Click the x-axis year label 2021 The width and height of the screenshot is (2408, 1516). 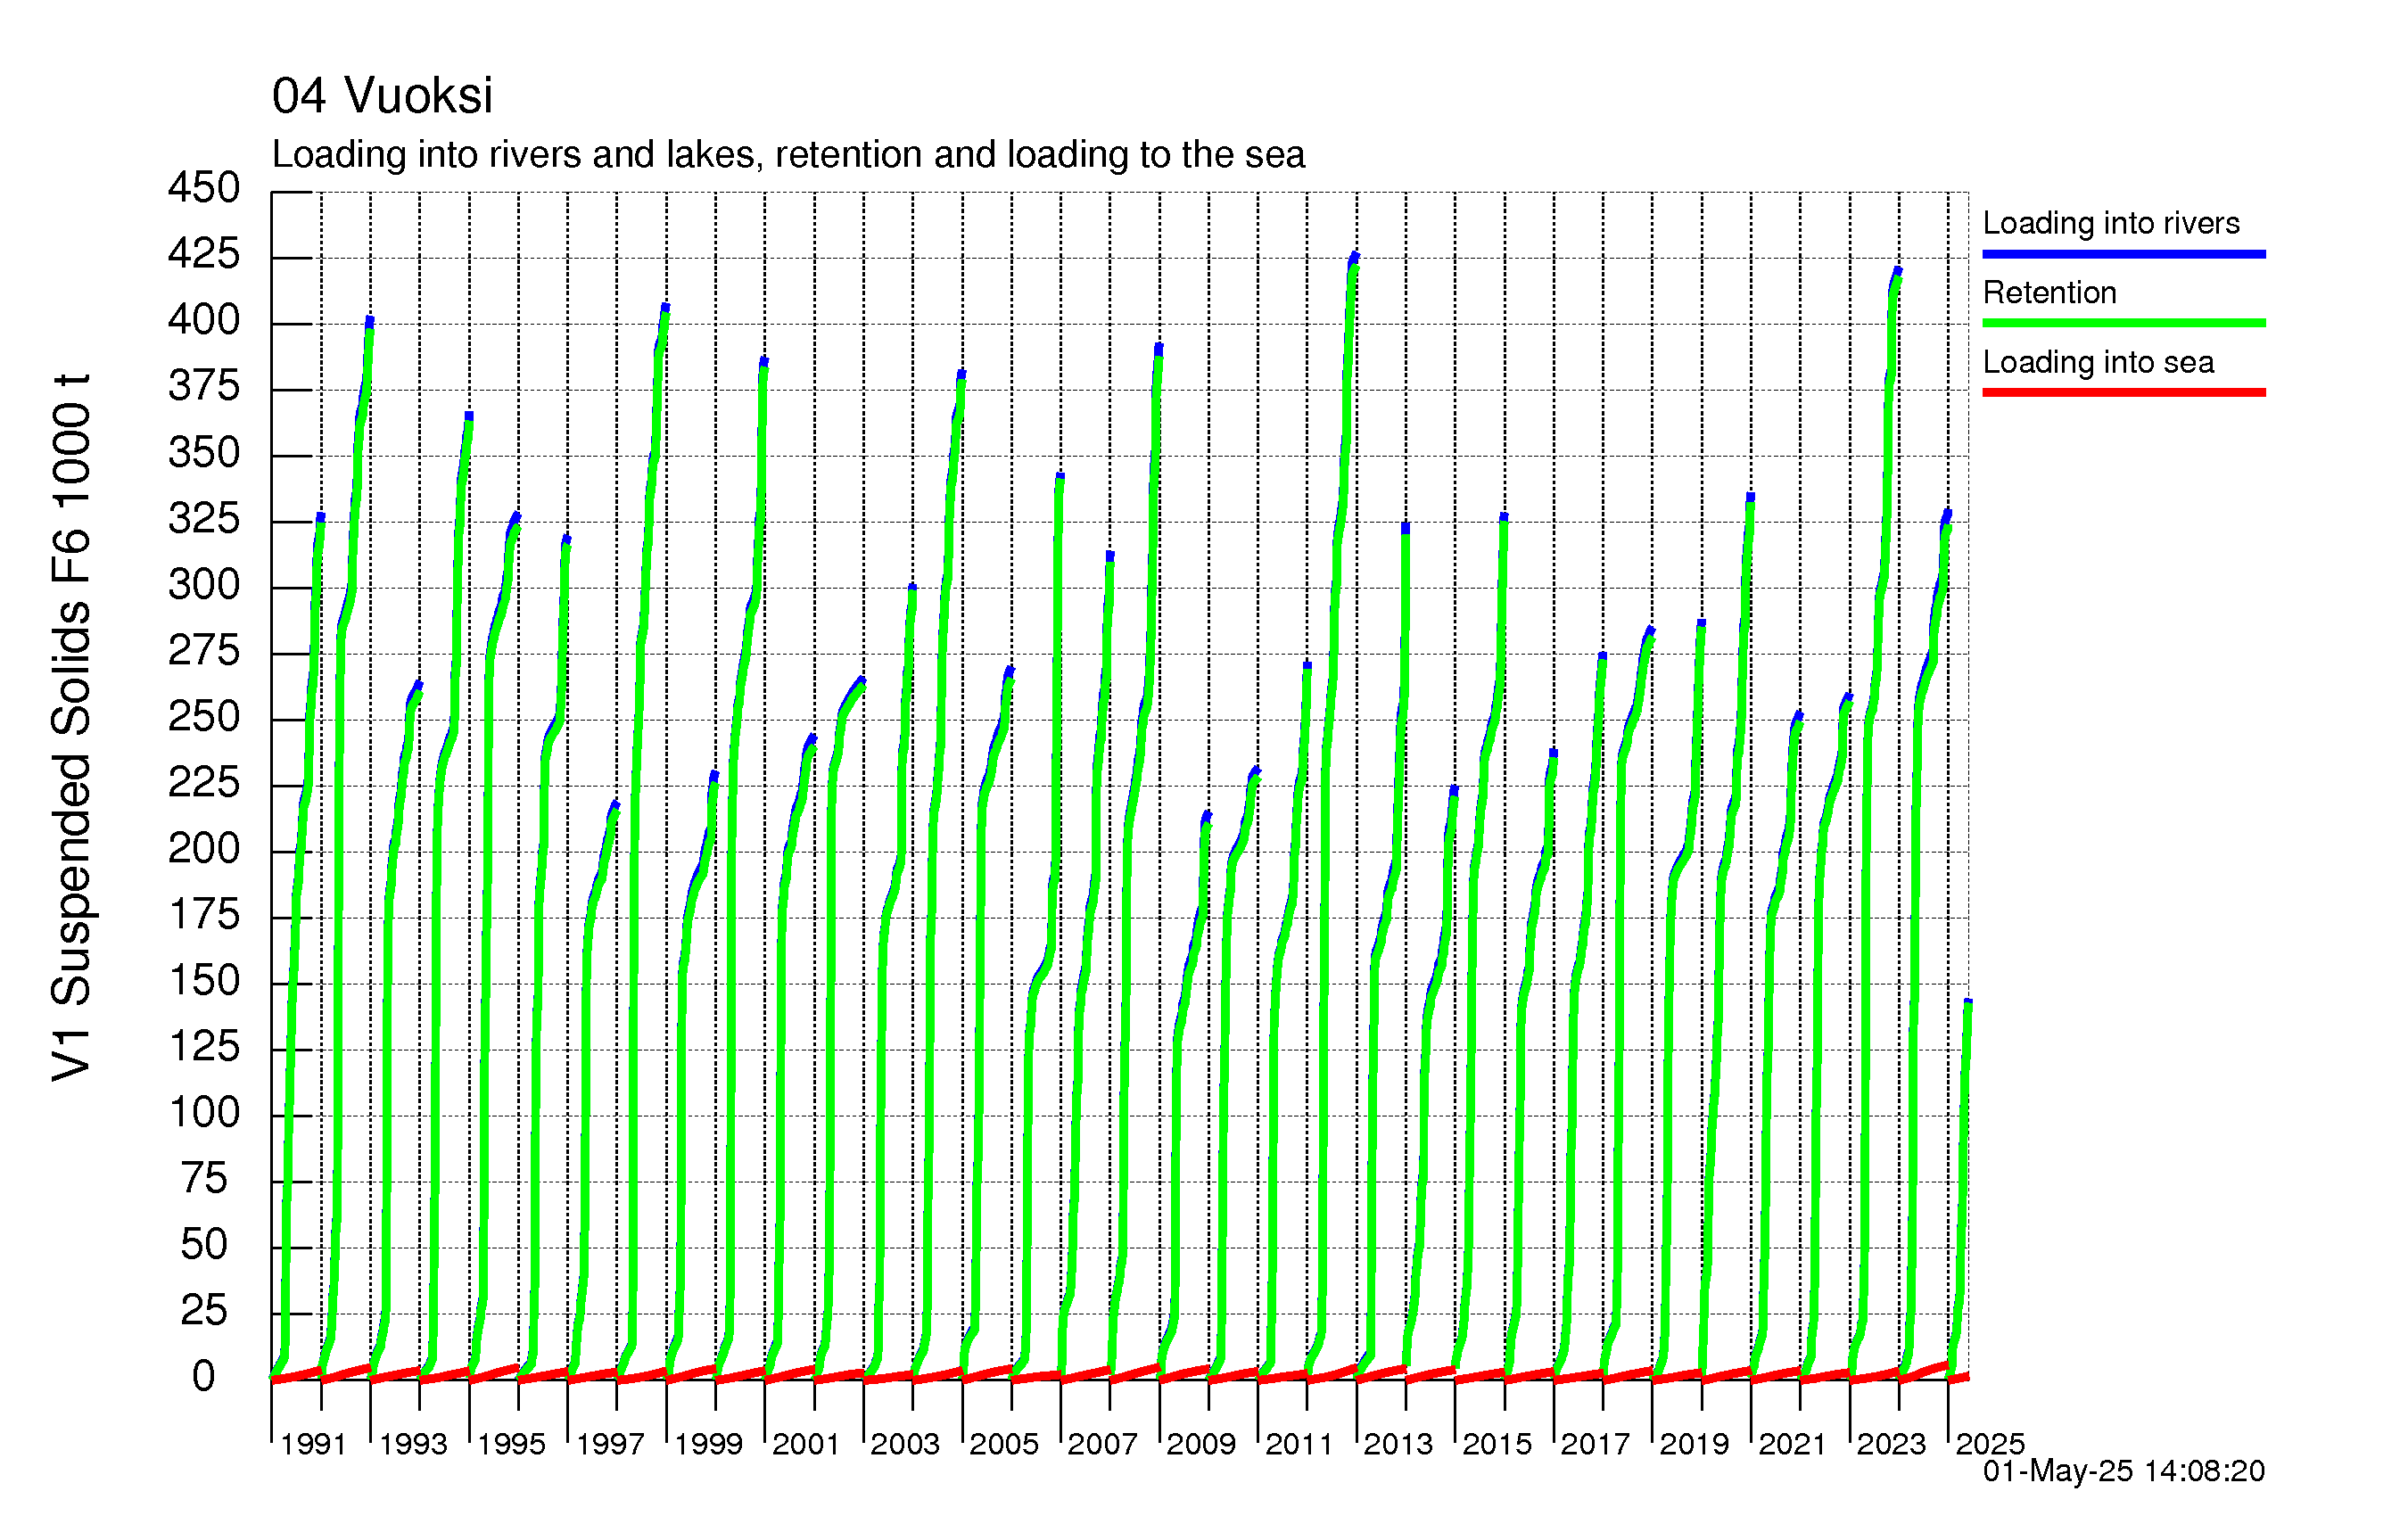pyautogui.click(x=1793, y=1444)
